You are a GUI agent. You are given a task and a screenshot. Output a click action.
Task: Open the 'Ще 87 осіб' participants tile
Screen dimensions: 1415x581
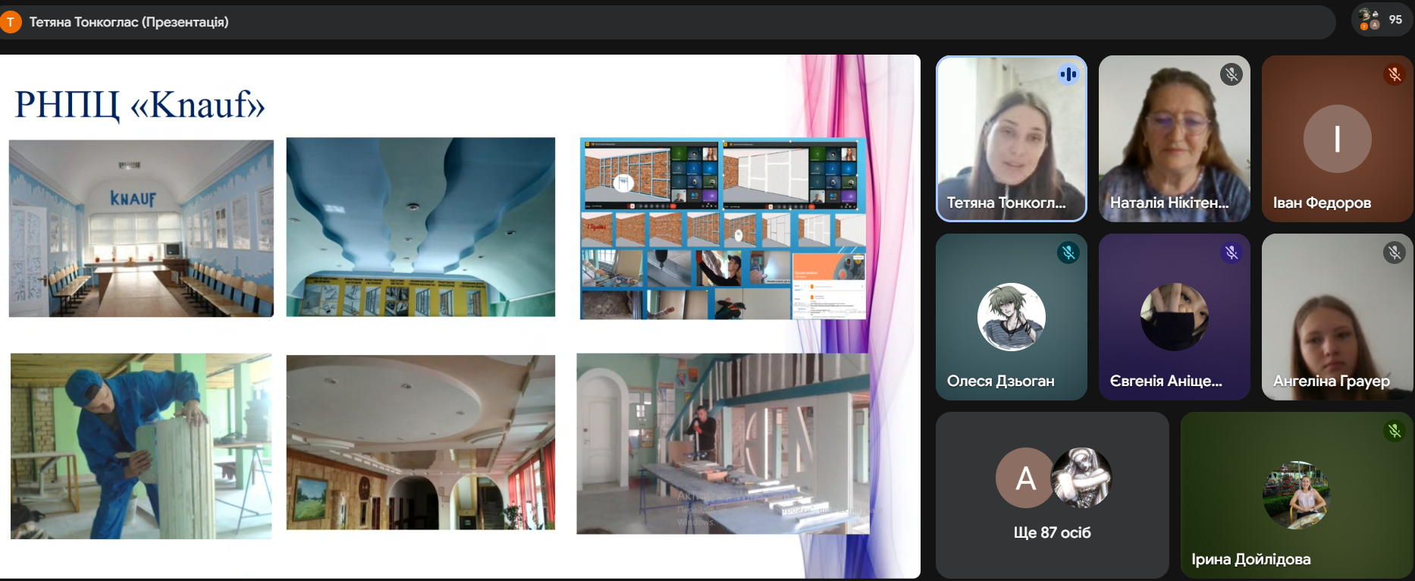pyautogui.click(x=1053, y=495)
